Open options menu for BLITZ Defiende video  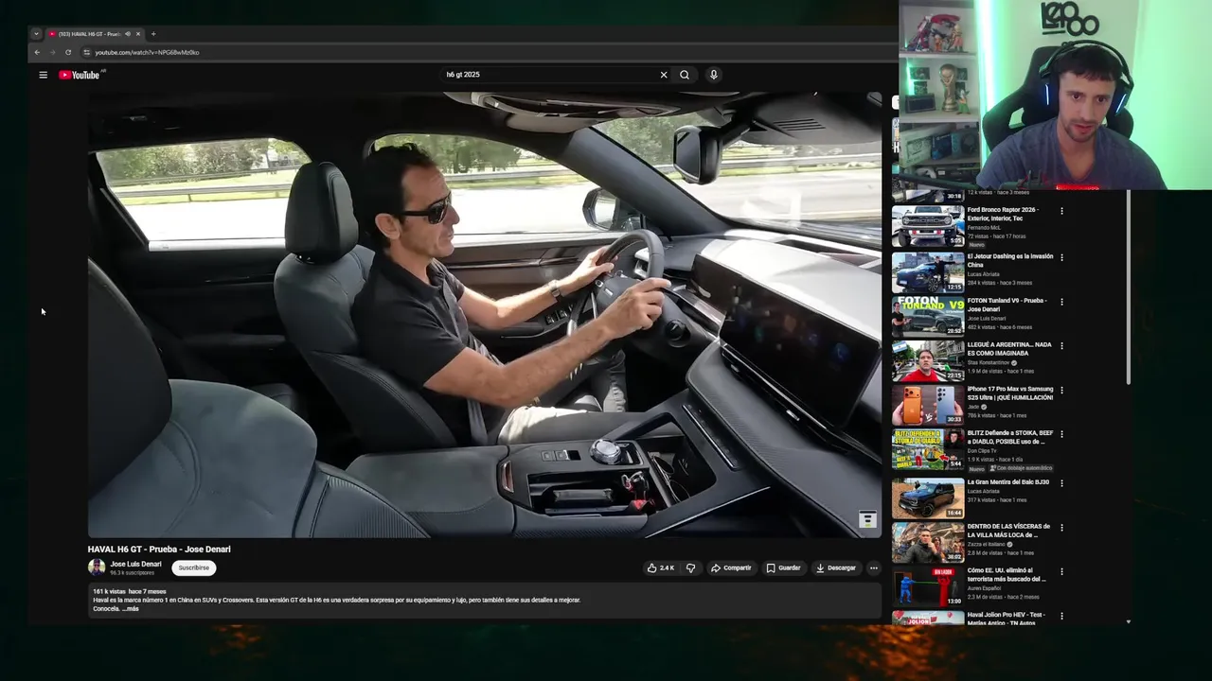tap(1061, 434)
